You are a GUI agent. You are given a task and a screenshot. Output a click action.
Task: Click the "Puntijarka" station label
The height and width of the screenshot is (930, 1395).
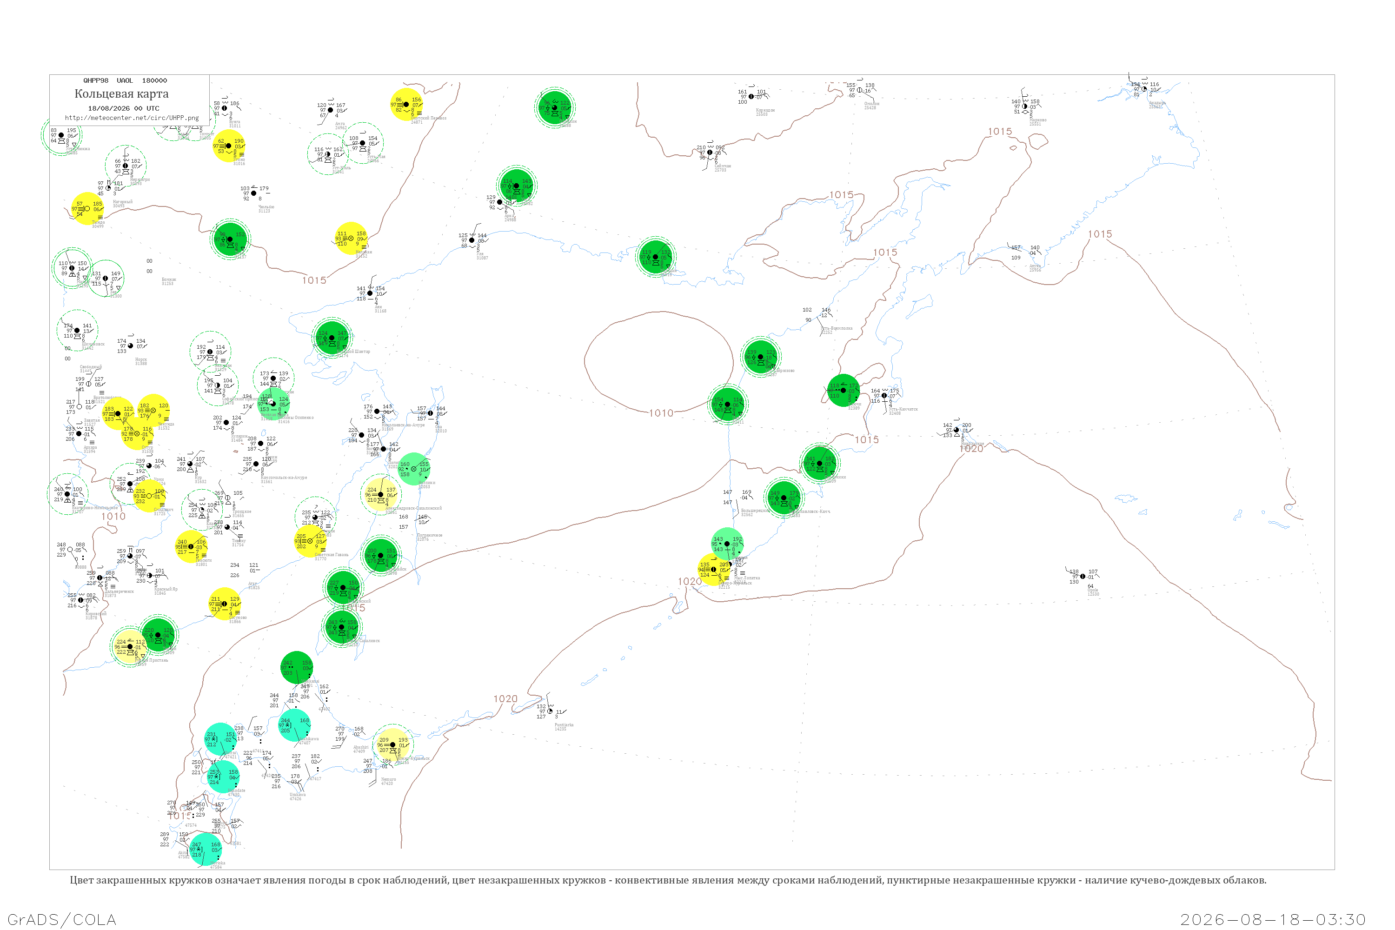click(564, 725)
